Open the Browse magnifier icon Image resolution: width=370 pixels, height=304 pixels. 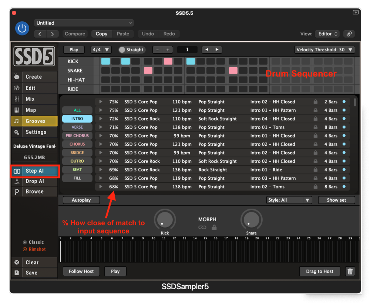click(17, 192)
